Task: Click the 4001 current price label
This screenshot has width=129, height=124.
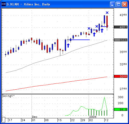Action: pos(121,27)
